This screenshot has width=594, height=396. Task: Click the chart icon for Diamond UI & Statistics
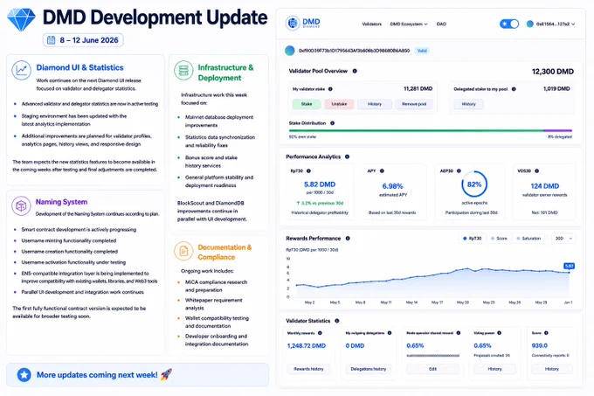(x=21, y=70)
